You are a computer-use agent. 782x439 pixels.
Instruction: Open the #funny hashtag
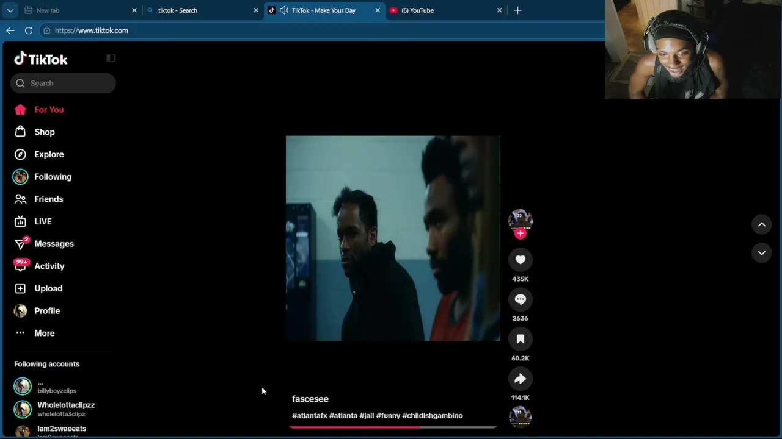(x=388, y=416)
